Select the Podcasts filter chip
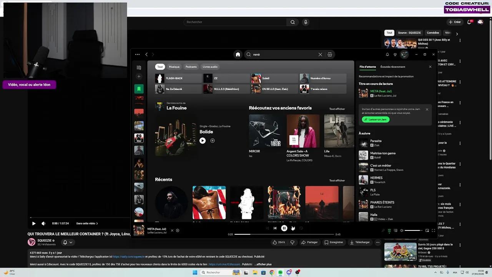The height and width of the screenshot is (277, 492). 191,67
